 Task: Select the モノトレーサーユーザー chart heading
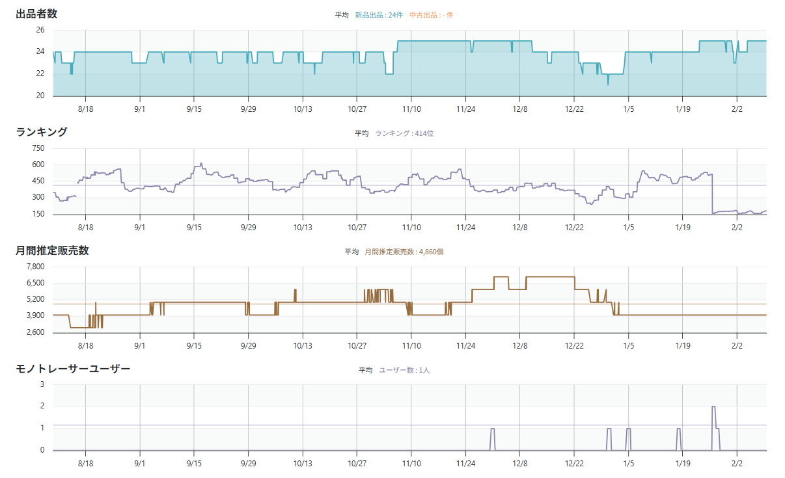73,369
